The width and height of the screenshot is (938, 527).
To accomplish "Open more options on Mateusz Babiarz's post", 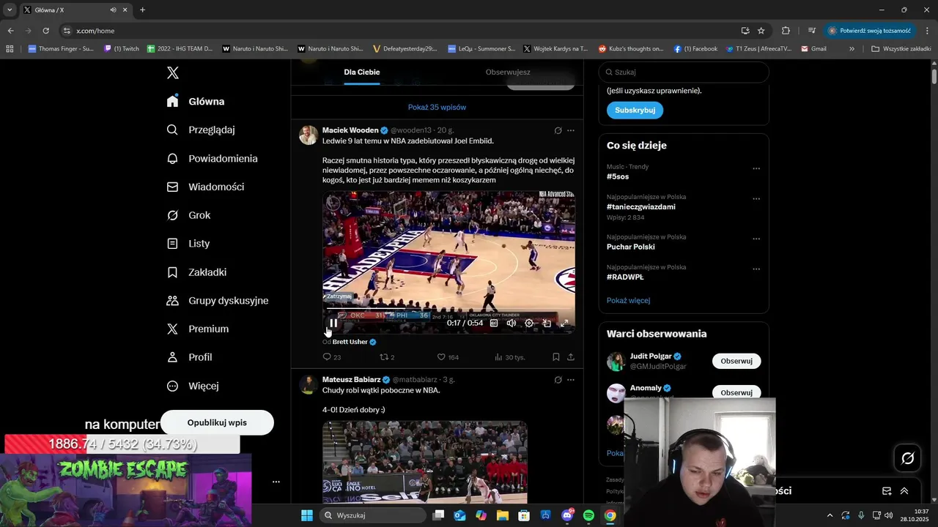I will click(571, 380).
